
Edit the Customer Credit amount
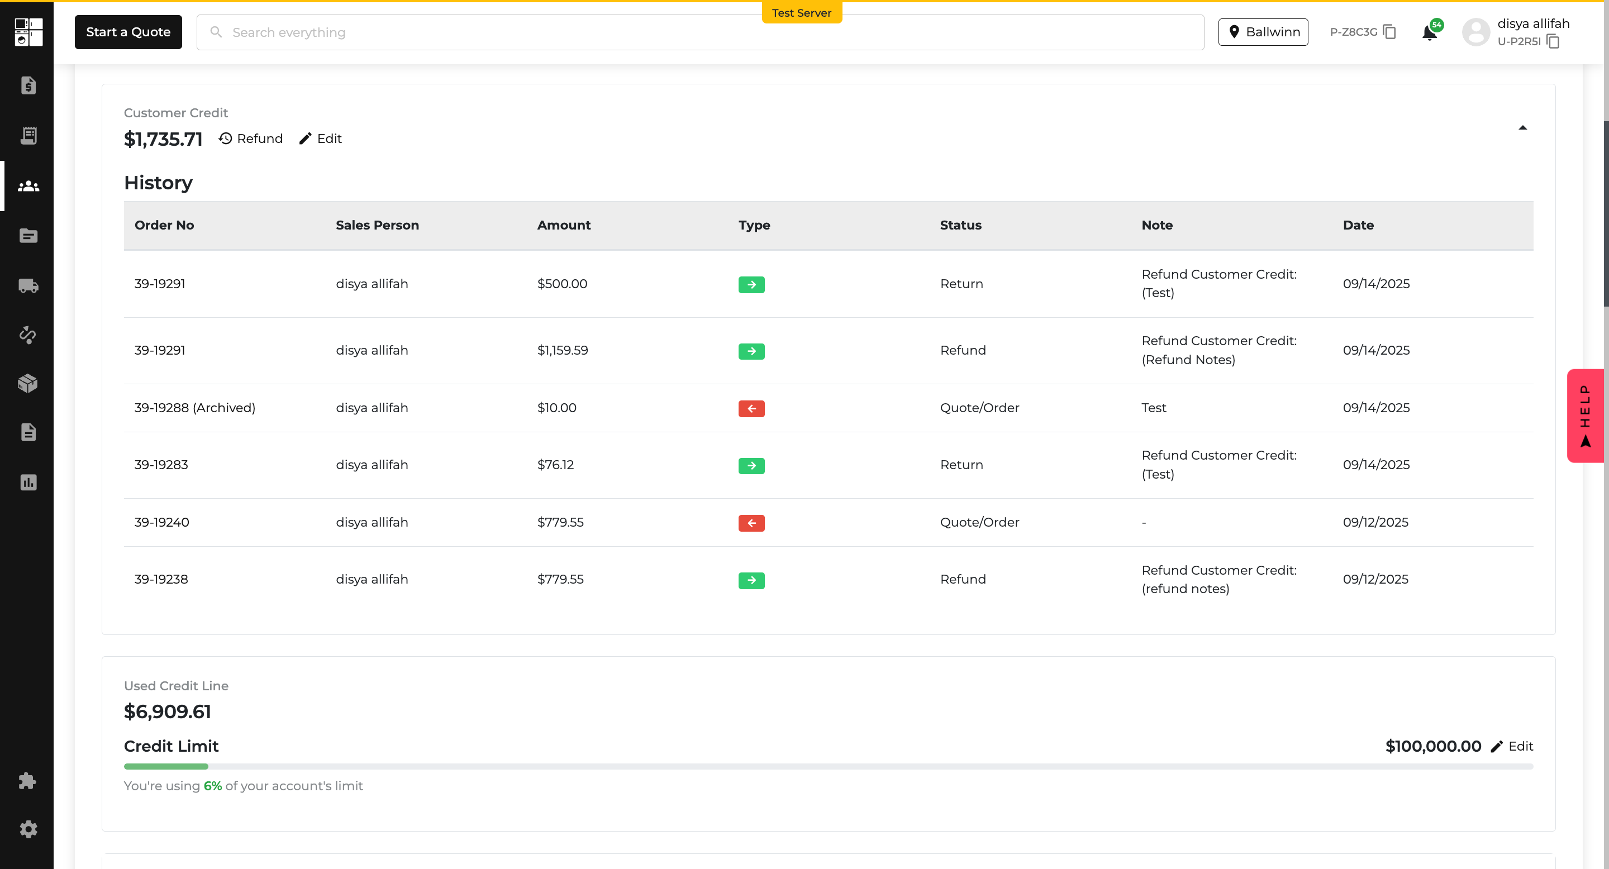[321, 139]
